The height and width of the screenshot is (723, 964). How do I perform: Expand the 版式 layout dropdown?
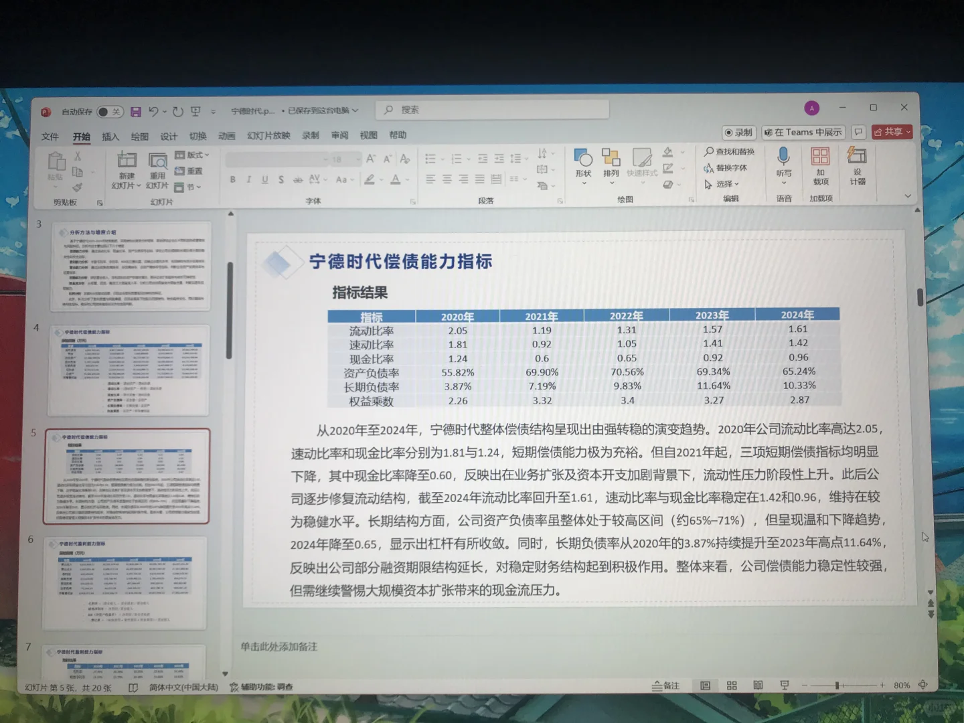[192, 155]
